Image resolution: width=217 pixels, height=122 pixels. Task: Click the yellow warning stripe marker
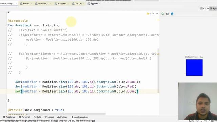click(158, 20)
